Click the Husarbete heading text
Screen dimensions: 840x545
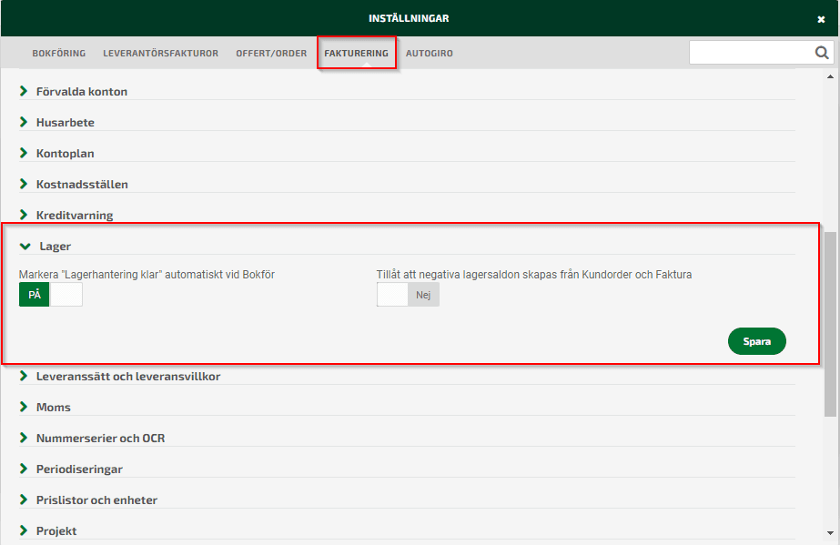66,123
